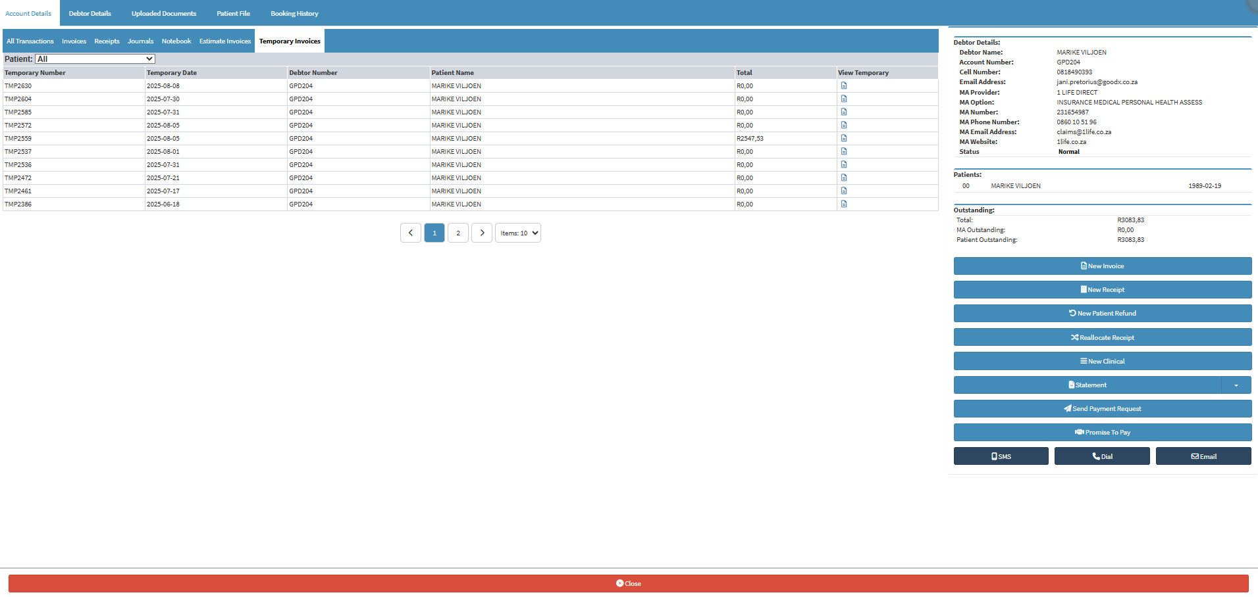Select page 1 of results

pyautogui.click(x=434, y=233)
